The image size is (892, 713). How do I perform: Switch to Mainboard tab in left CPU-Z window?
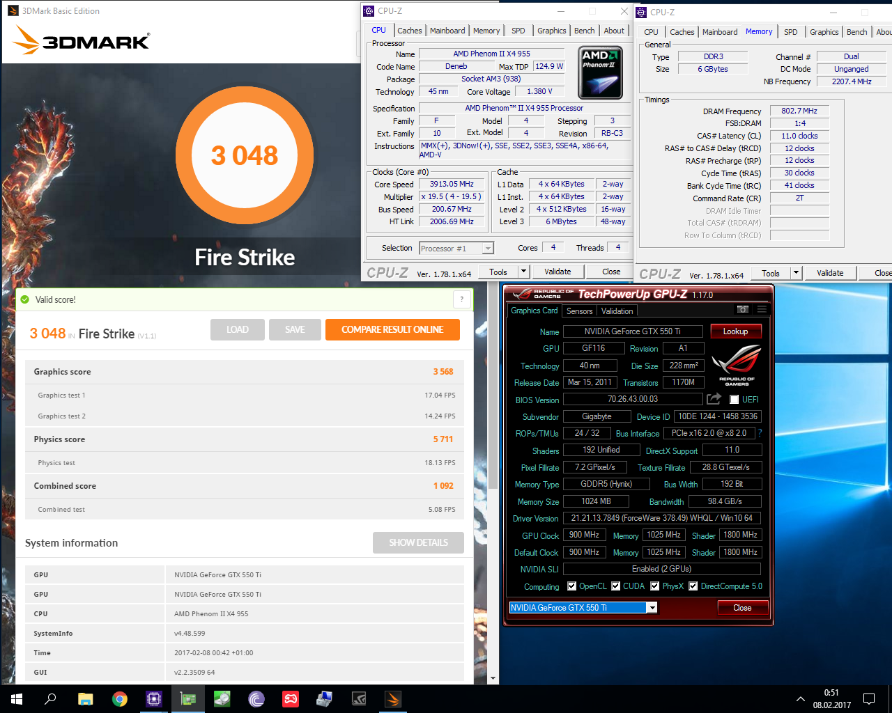point(447,31)
